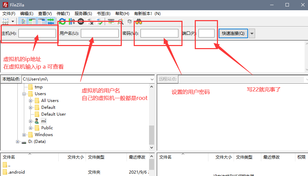
Task: Toggle synchronized browsing icon
Action: coord(130,21)
